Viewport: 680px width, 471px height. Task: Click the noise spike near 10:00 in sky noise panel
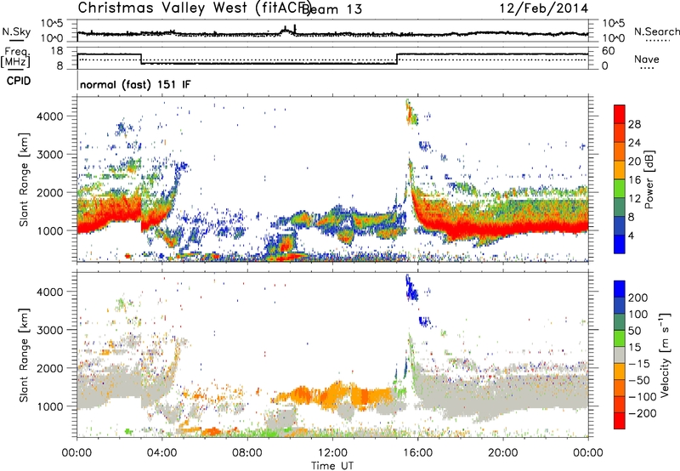click(x=295, y=29)
